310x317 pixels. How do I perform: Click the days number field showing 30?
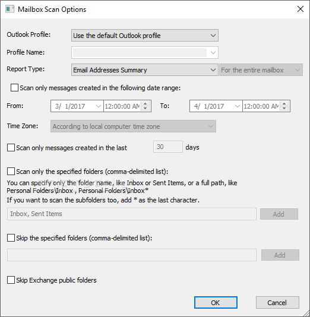(168, 147)
